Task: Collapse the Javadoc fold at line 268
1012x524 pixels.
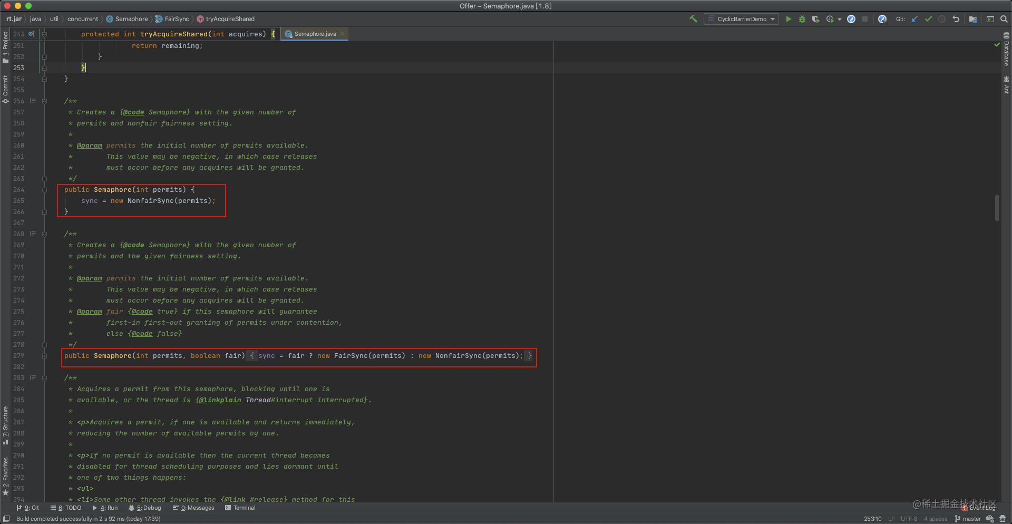Action: pos(44,234)
